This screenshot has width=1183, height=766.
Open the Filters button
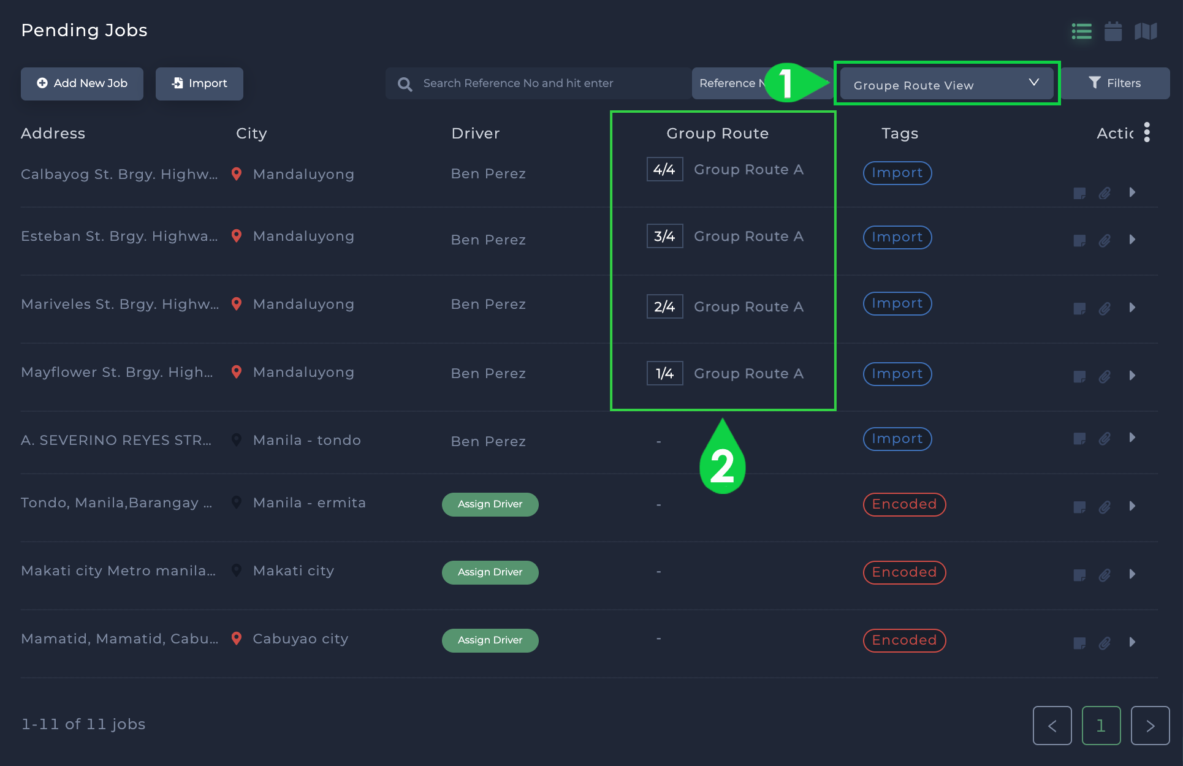coord(1116,83)
